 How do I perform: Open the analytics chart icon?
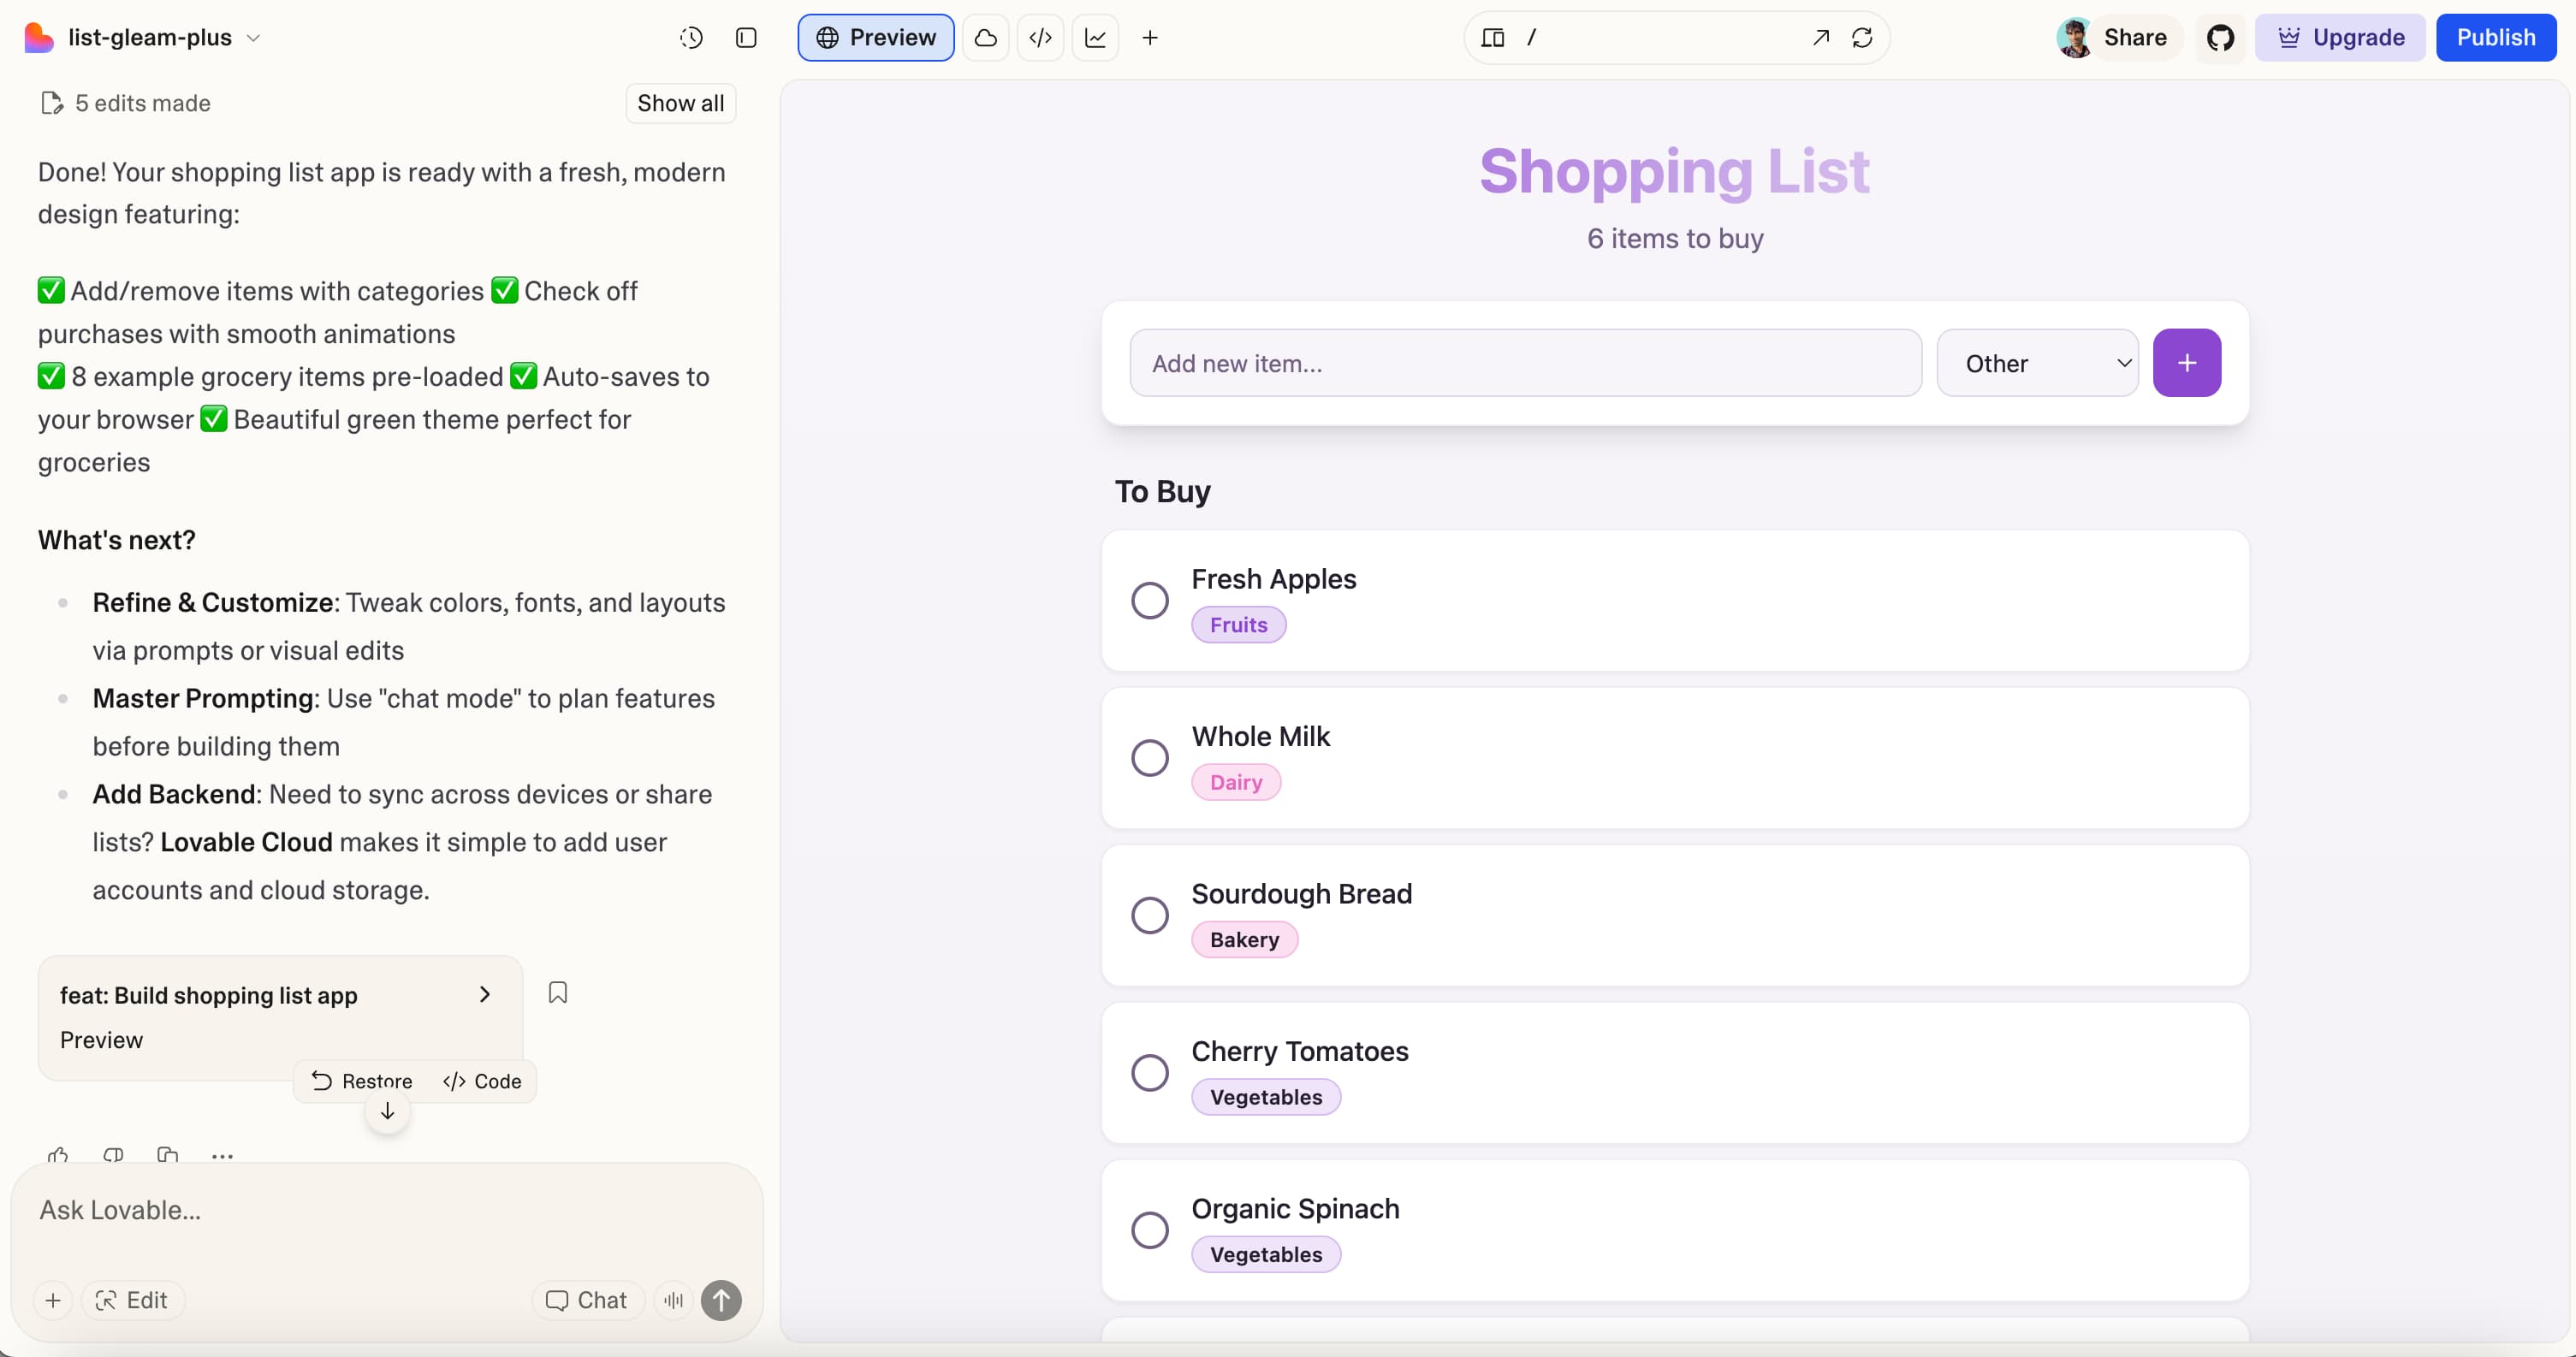[1096, 37]
